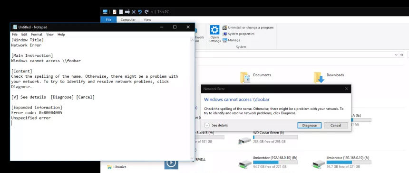Click the '[Window Title]' line in Notepad
Image resolution: width=409 pixels, height=173 pixels.
(28, 40)
